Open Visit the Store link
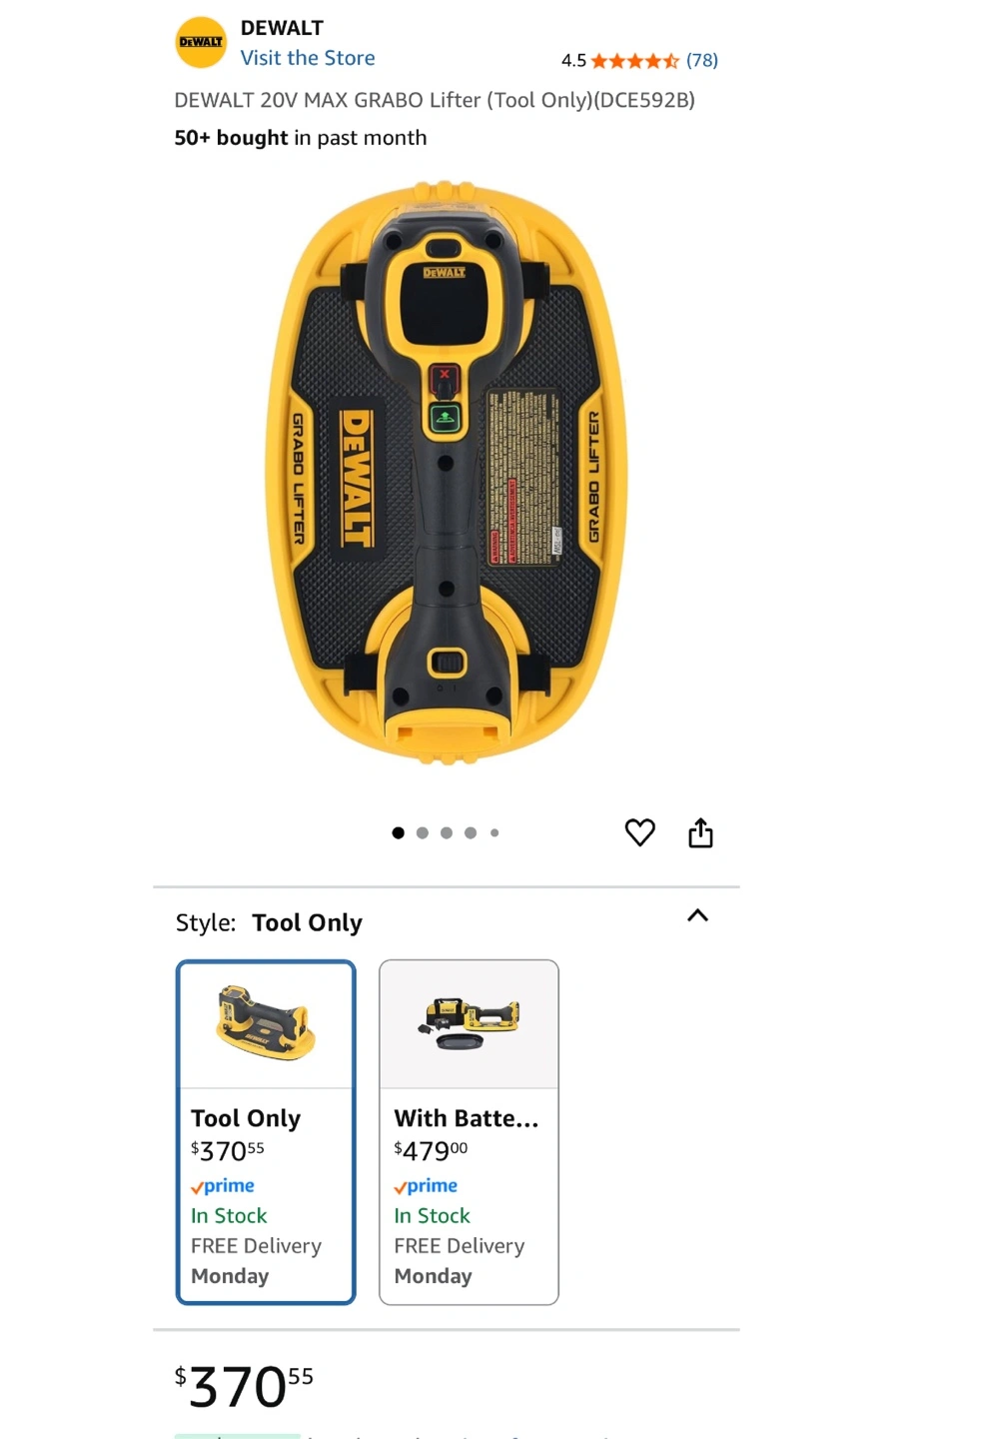The width and height of the screenshot is (984, 1439). tap(308, 58)
